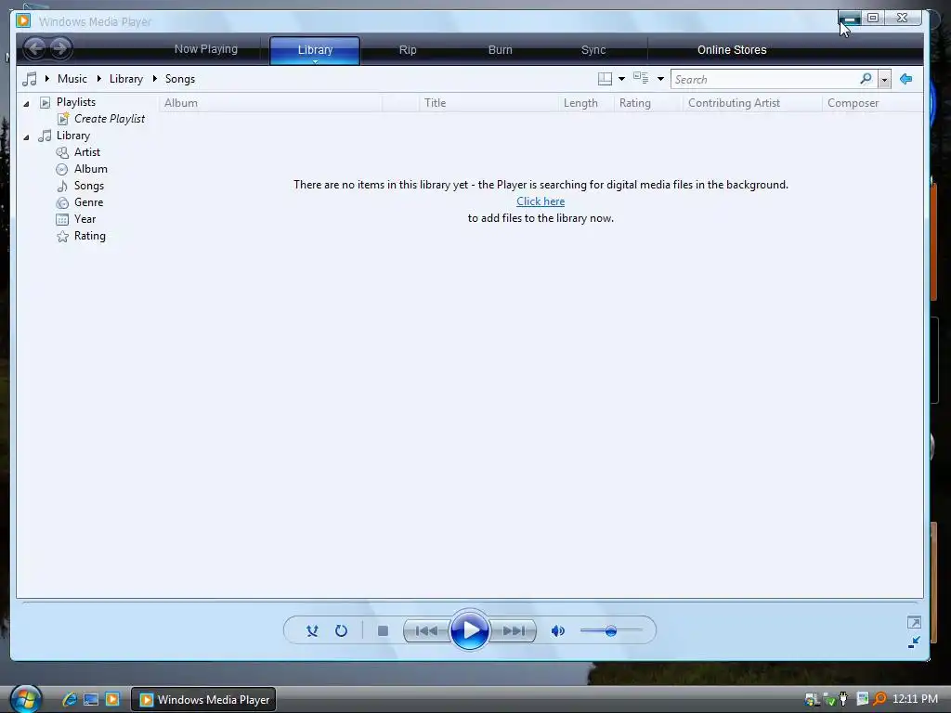The width and height of the screenshot is (951, 713).
Task: Click the 'Click here' link to add files
Action: click(541, 201)
